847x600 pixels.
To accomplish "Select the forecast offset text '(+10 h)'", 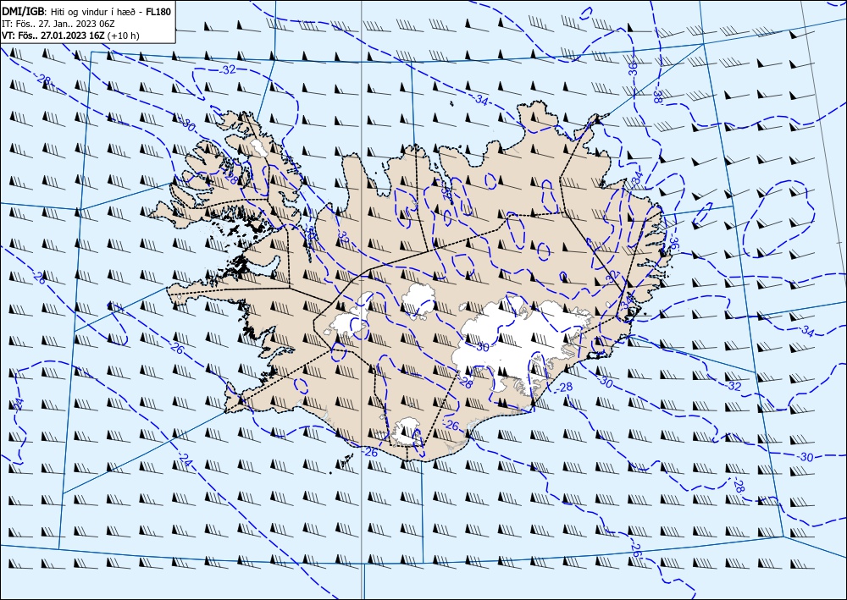I will click(x=124, y=36).
